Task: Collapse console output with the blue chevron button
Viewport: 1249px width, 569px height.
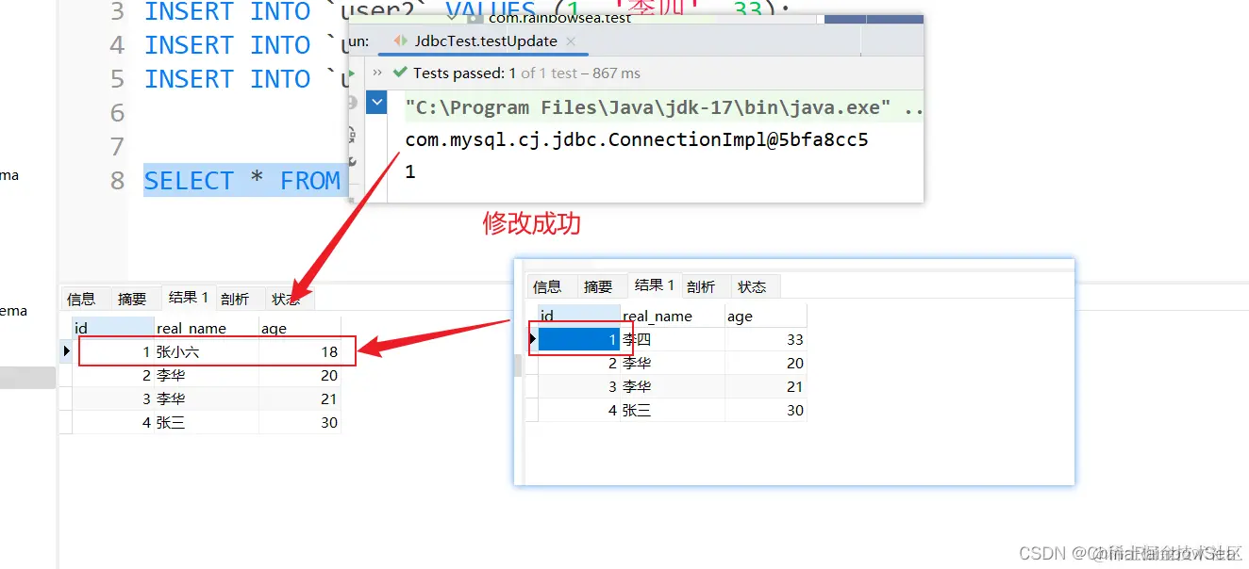Action: (377, 102)
